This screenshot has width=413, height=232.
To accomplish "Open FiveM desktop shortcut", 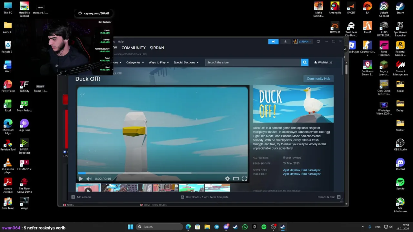I will [368, 28].
